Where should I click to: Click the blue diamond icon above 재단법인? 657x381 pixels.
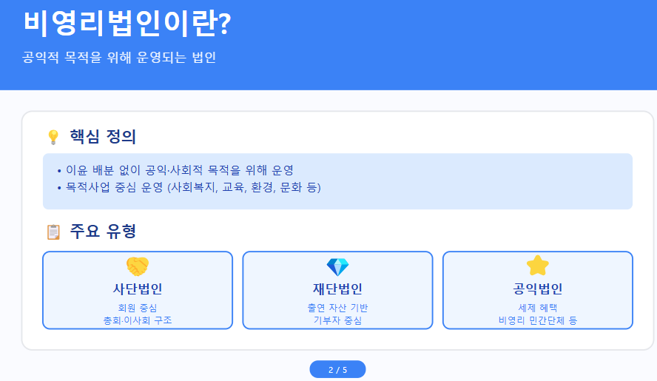pos(337,266)
